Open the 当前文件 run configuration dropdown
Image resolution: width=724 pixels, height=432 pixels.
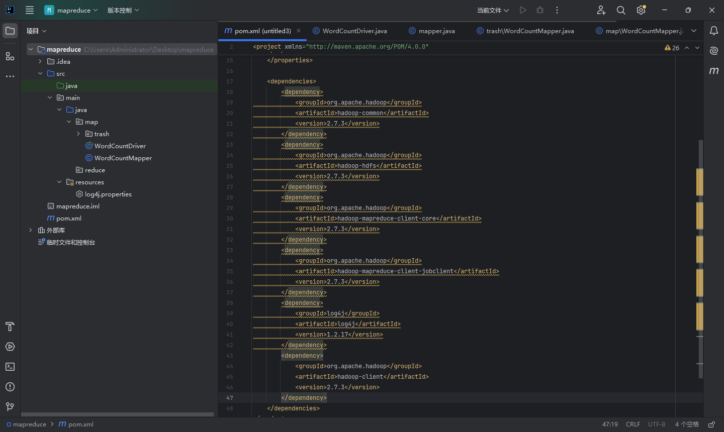pyautogui.click(x=493, y=10)
